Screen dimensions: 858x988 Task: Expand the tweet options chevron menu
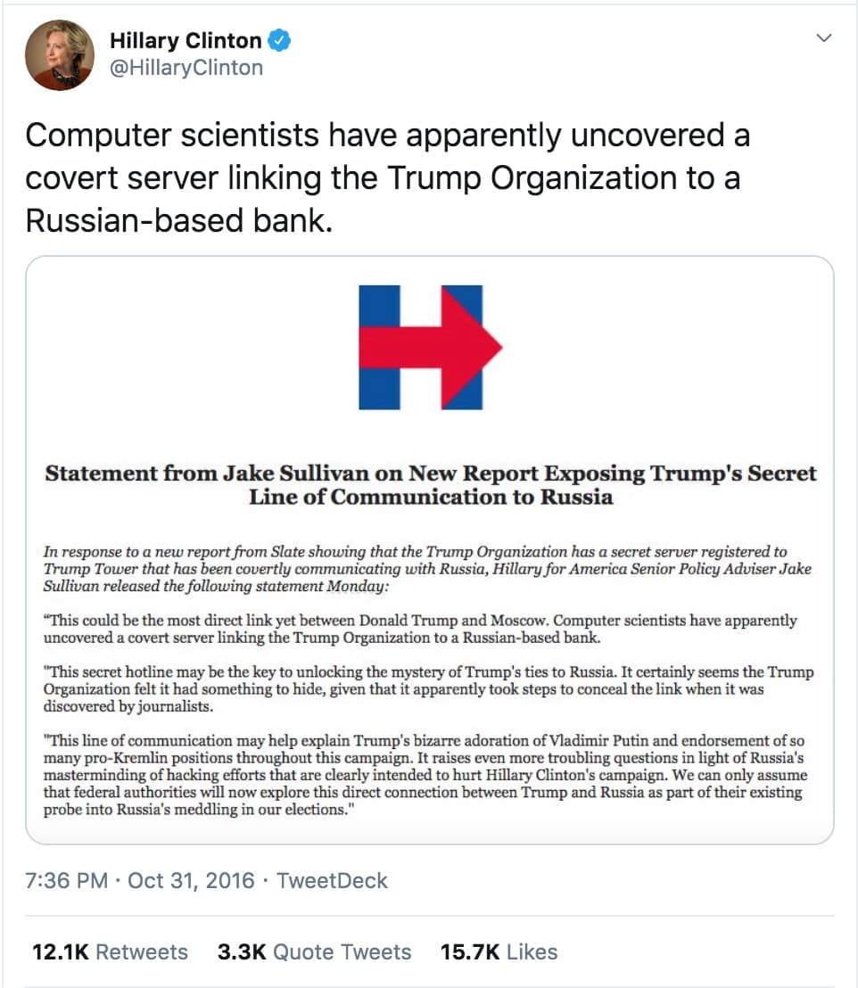(x=823, y=37)
